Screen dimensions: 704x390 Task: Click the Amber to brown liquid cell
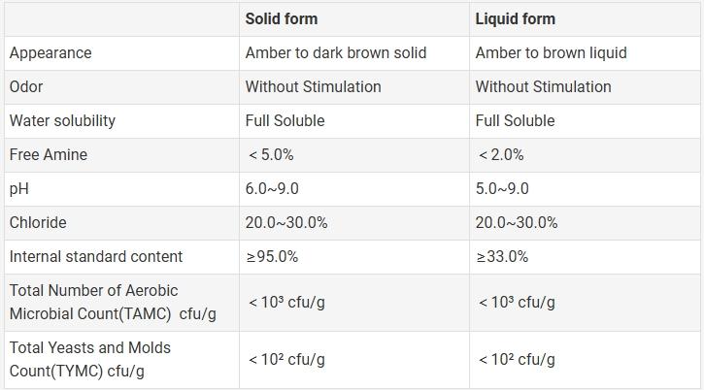[552, 53]
